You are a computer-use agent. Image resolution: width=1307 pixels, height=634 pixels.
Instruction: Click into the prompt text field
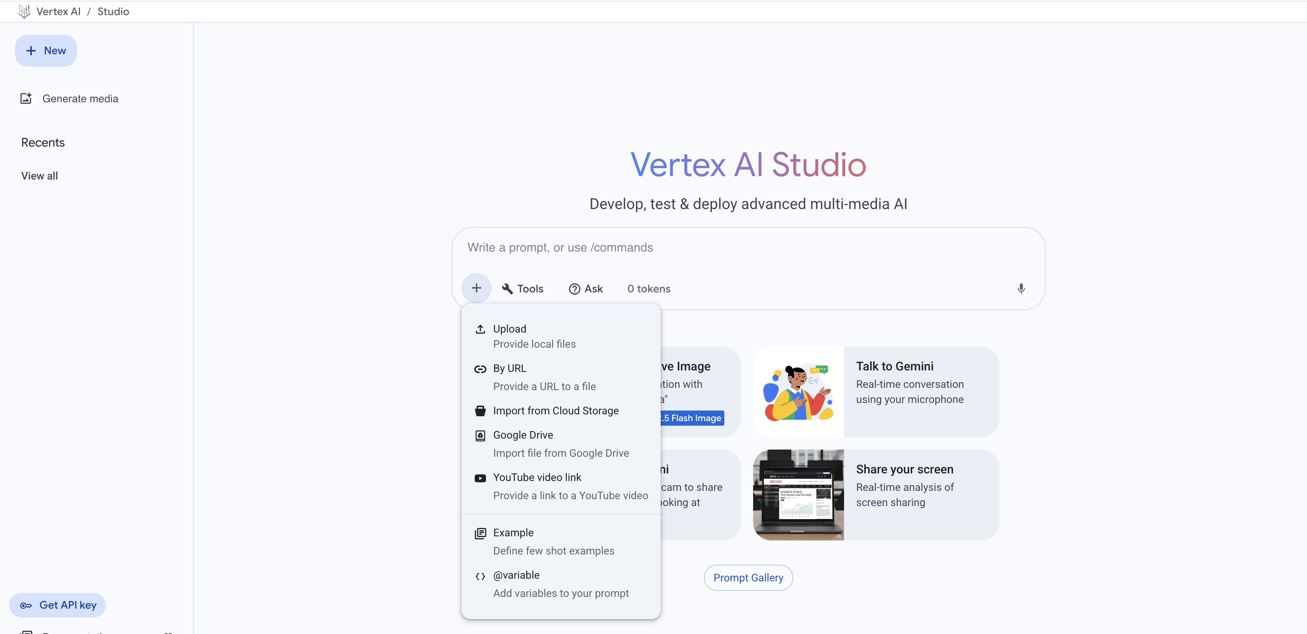(x=748, y=248)
